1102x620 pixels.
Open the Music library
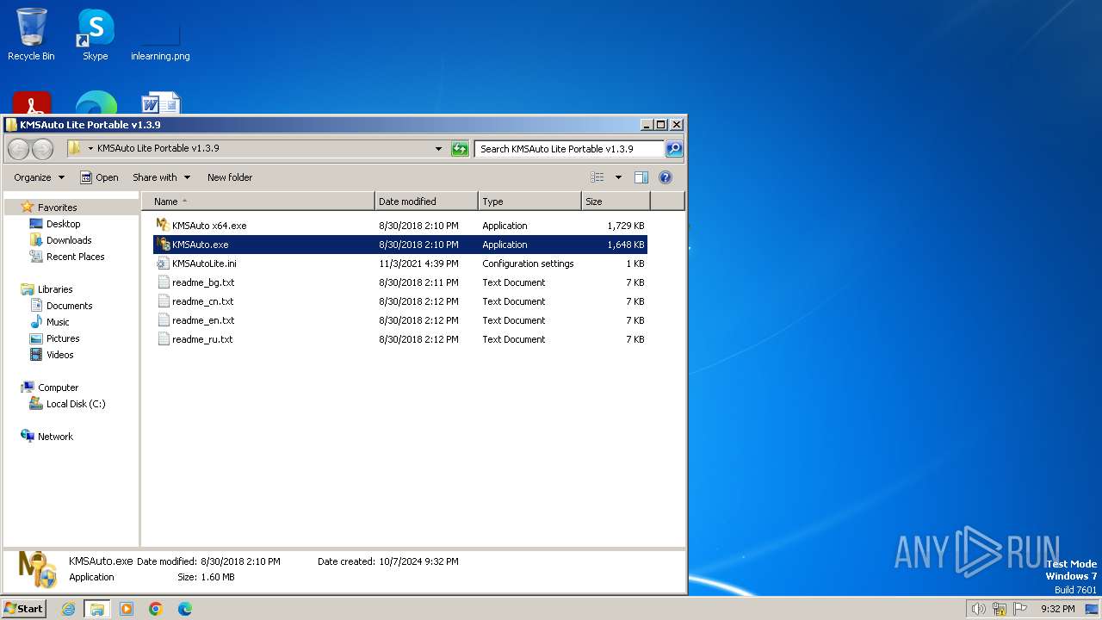pos(58,322)
